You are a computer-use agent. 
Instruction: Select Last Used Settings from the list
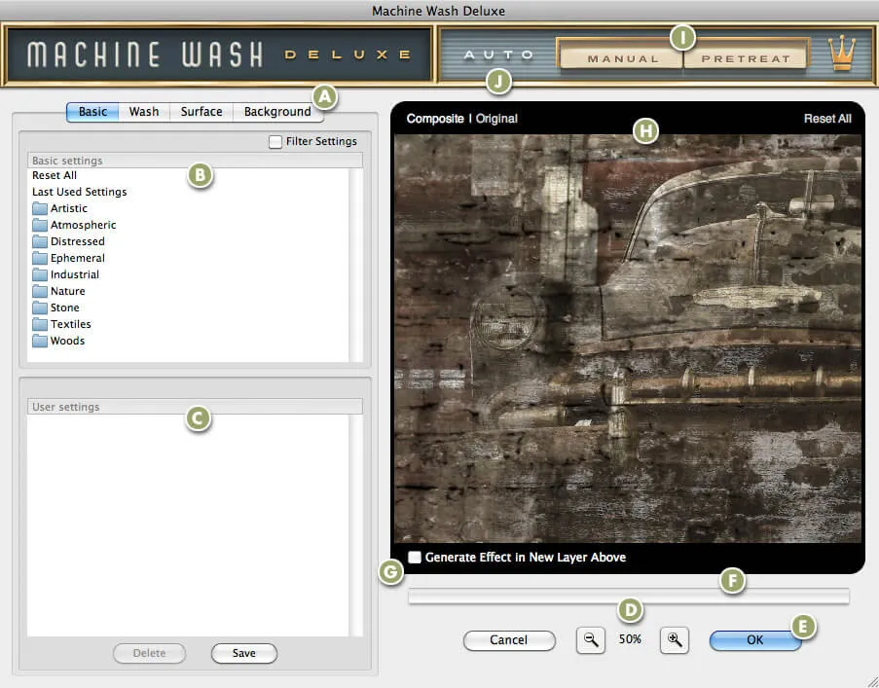pyautogui.click(x=79, y=191)
